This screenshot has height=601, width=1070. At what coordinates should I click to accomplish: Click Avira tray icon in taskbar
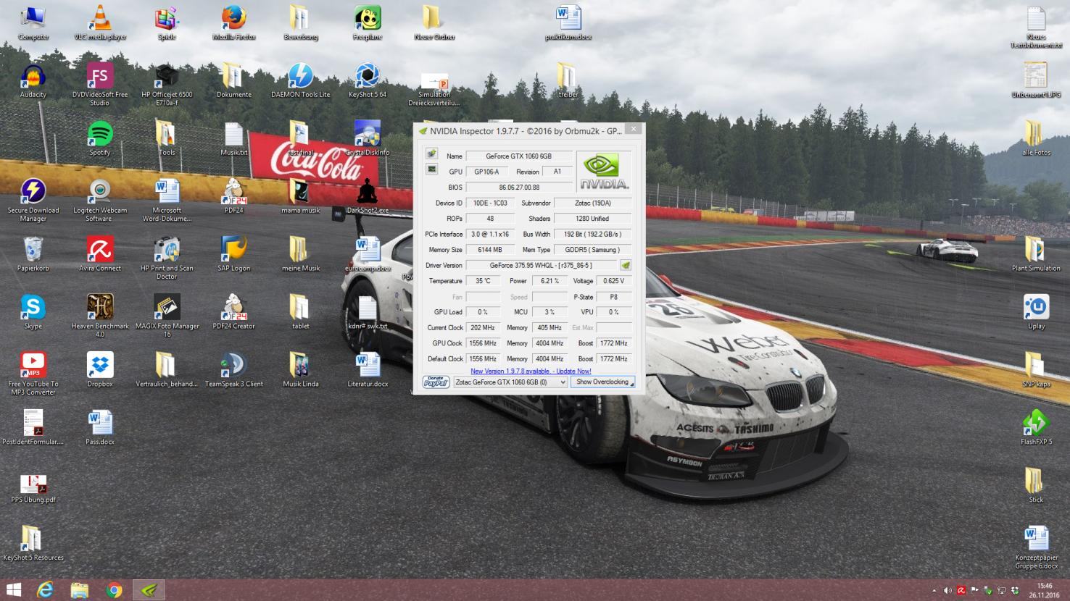coord(961,591)
